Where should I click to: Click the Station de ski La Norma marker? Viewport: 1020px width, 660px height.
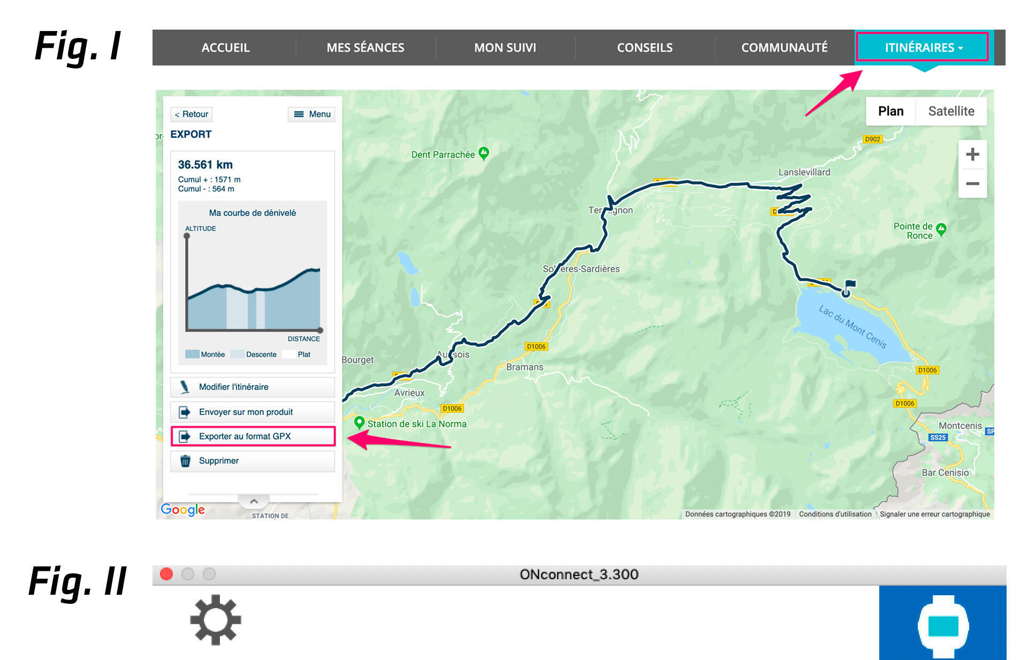[360, 423]
